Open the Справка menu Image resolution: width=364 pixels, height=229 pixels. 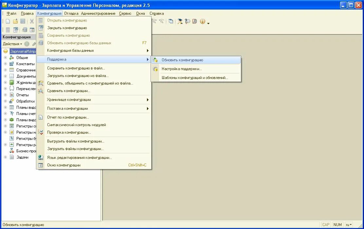click(x=157, y=13)
